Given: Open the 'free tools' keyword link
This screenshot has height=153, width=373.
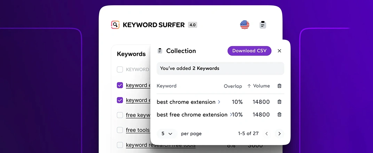Looking at the screenshot, I should (x=138, y=130).
